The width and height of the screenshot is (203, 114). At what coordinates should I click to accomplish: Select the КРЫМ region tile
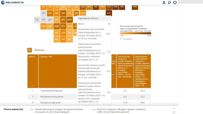pyautogui.click(x=43, y=26)
